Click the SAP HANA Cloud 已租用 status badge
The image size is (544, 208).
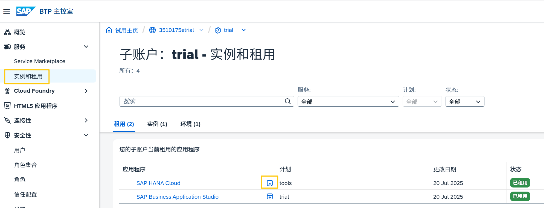tap(520, 183)
